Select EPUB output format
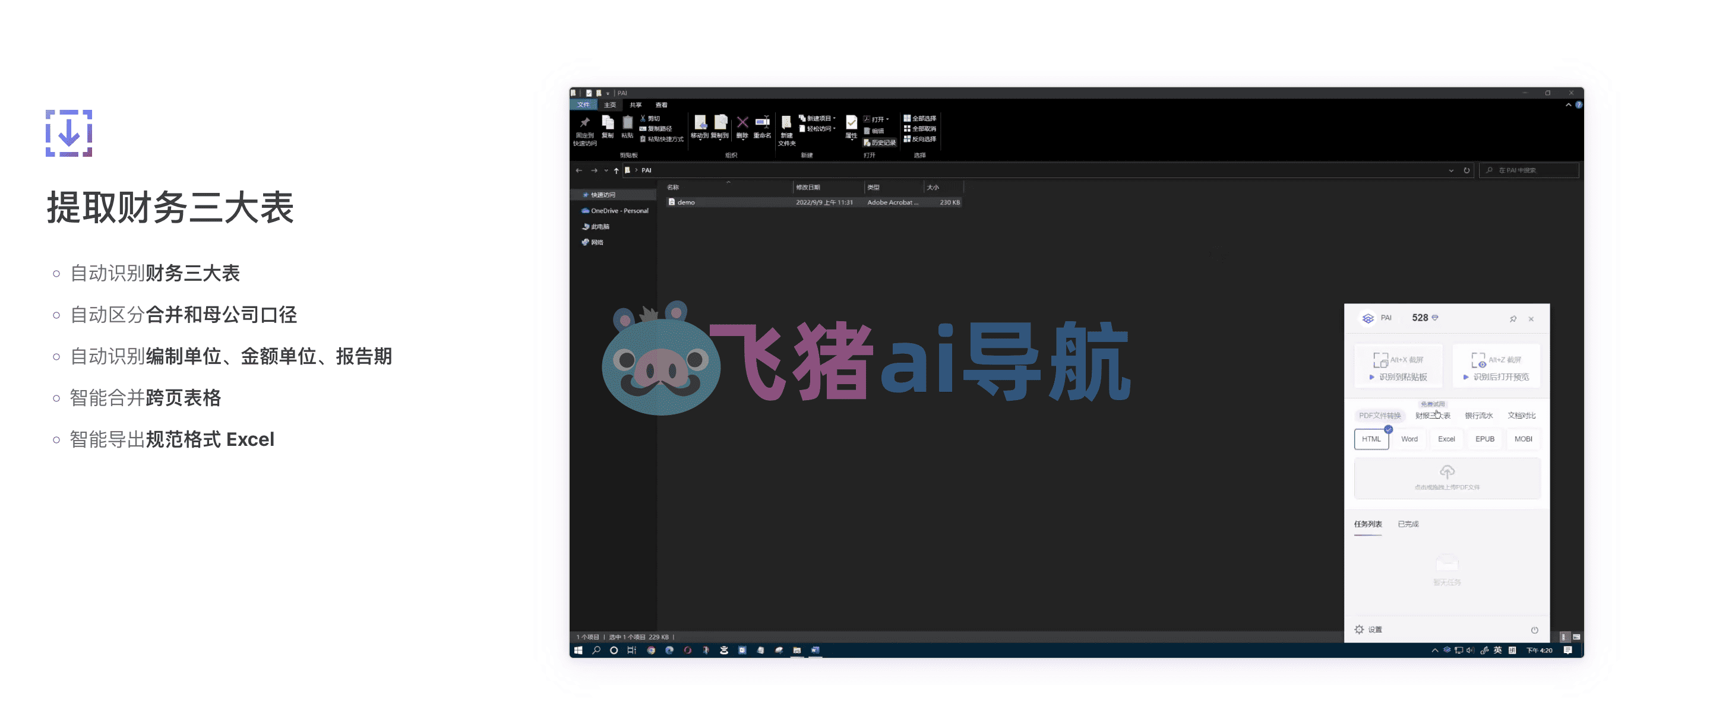The height and width of the screenshot is (716, 1732). coord(1484,439)
